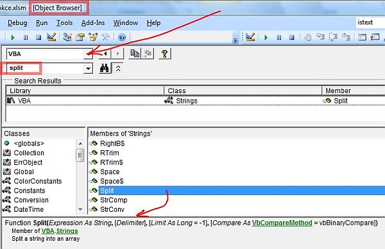Click Classes list scrollbar down arrow
Image resolution: width=385 pixels, height=249 pixels.
tap(80, 209)
